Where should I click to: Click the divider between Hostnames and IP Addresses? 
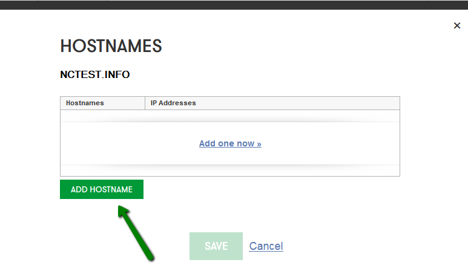(145, 103)
